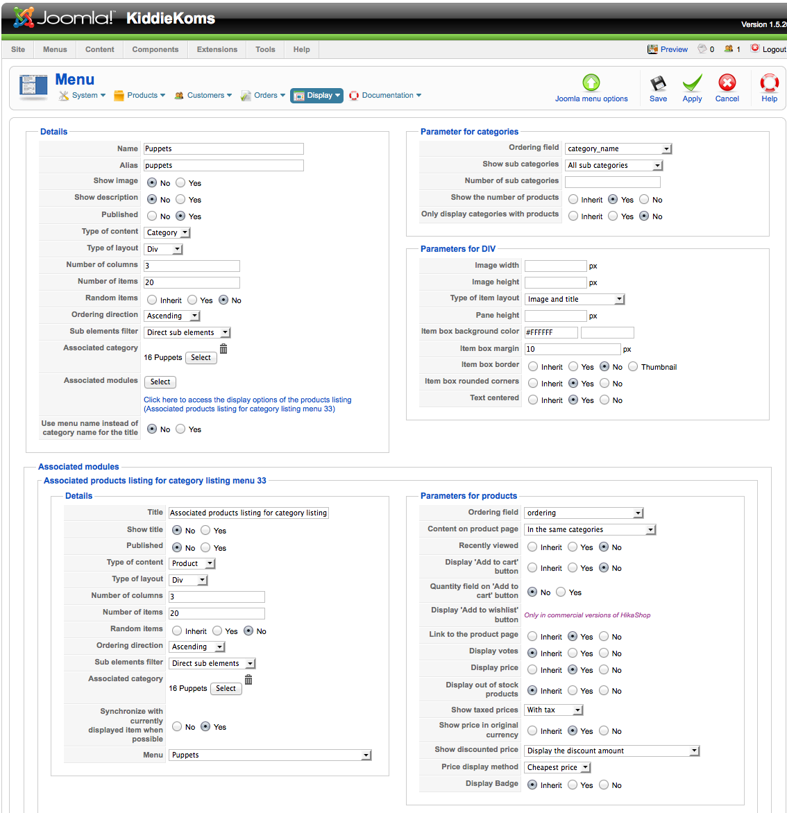Select Thumbnail for Item box border
Image resolution: width=787 pixels, height=813 pixels.
[632, 367]
